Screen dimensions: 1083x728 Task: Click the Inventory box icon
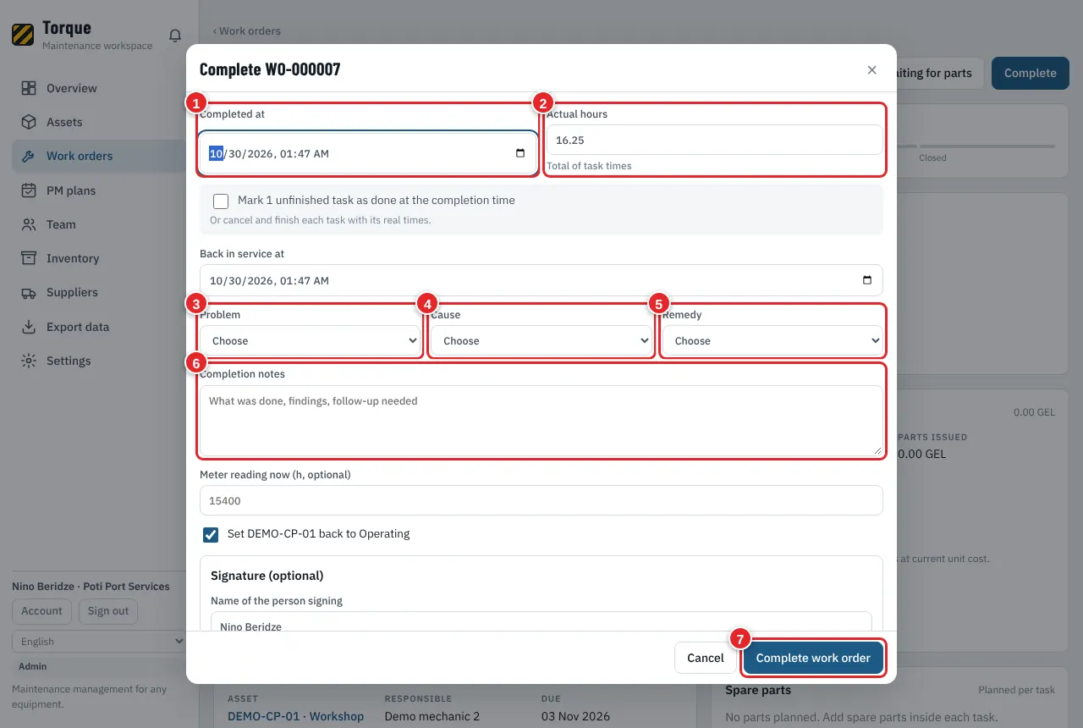(29, 258)
